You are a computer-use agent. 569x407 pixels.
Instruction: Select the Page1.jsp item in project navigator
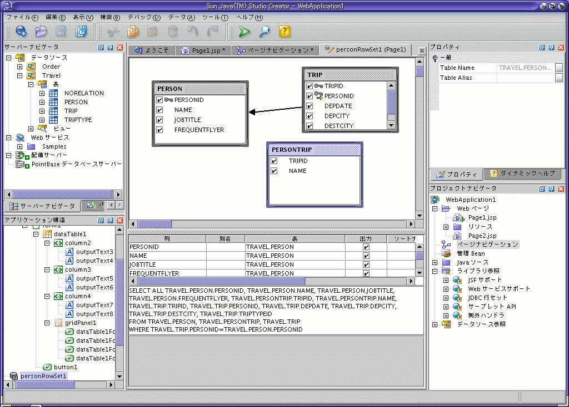(482, 217)
